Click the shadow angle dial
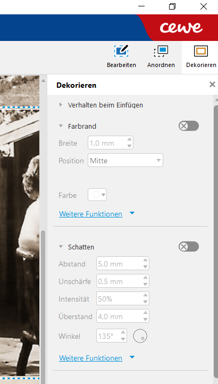The height and width of the screenshot is (384, 218). 140,336
